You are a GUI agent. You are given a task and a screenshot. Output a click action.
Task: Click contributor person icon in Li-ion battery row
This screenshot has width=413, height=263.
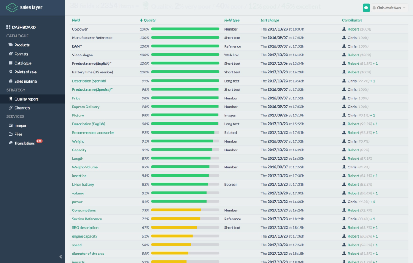pyautogui.click(x=344, y=184)
